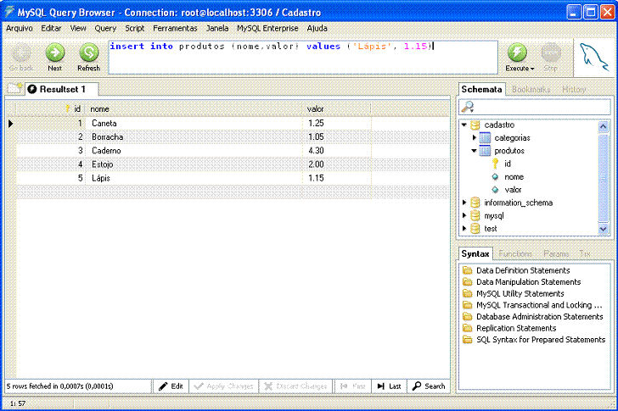Expand the information_schema node
This screenshot has height=411, width=618.
tap(464, 203)
